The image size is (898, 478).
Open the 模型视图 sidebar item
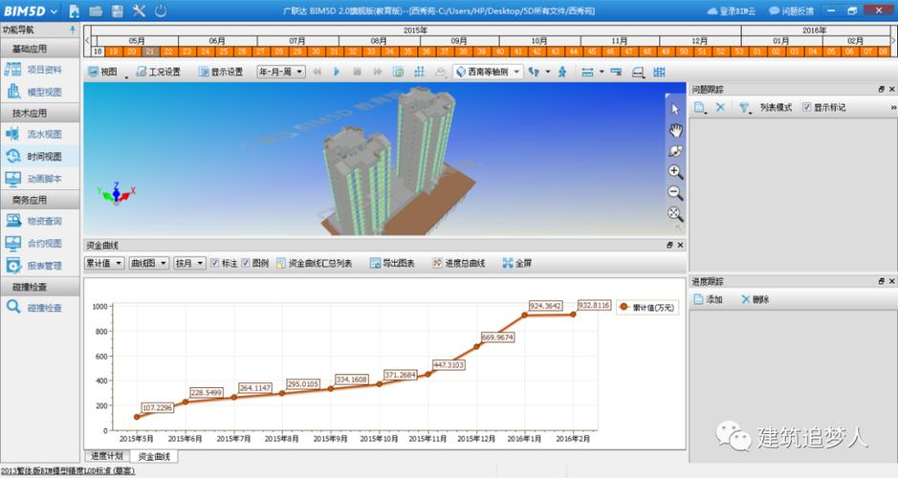tap(40, 92)
